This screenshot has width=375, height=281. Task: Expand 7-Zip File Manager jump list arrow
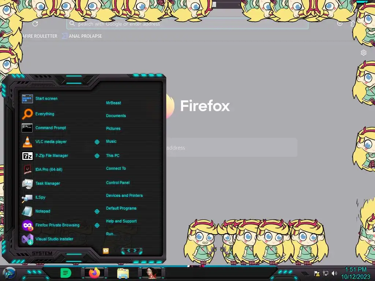coord(97,156)
